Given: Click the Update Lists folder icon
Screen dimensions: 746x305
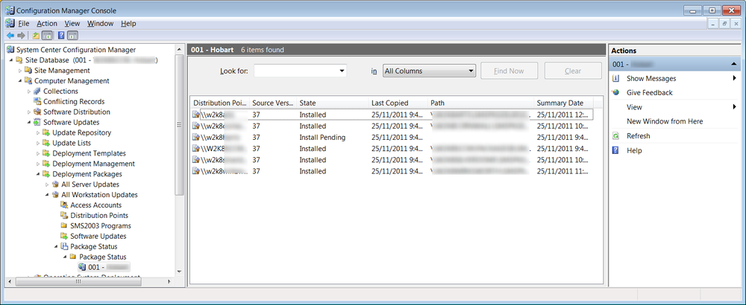Looking at the screenshot, I should (x=46, y=144).
